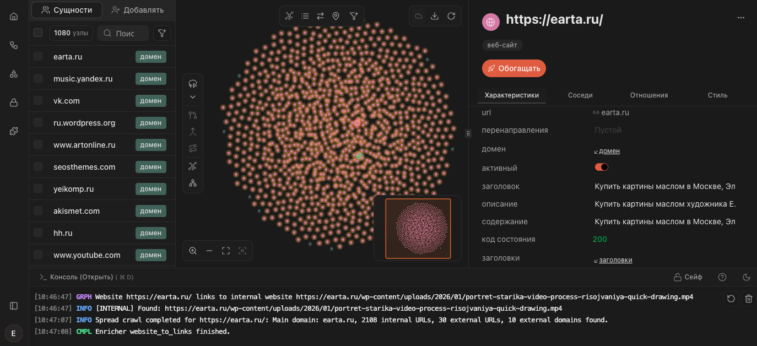Show the Стиль tab

click(717, 95)
